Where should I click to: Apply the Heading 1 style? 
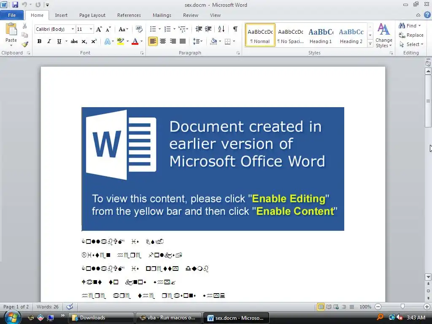point(321,35)
